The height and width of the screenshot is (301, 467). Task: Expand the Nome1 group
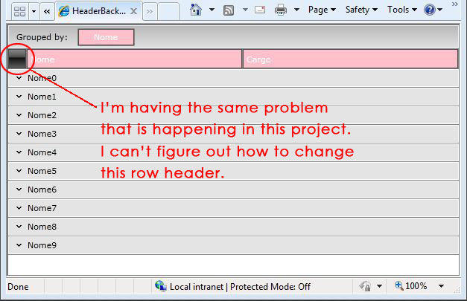[19, 97]
